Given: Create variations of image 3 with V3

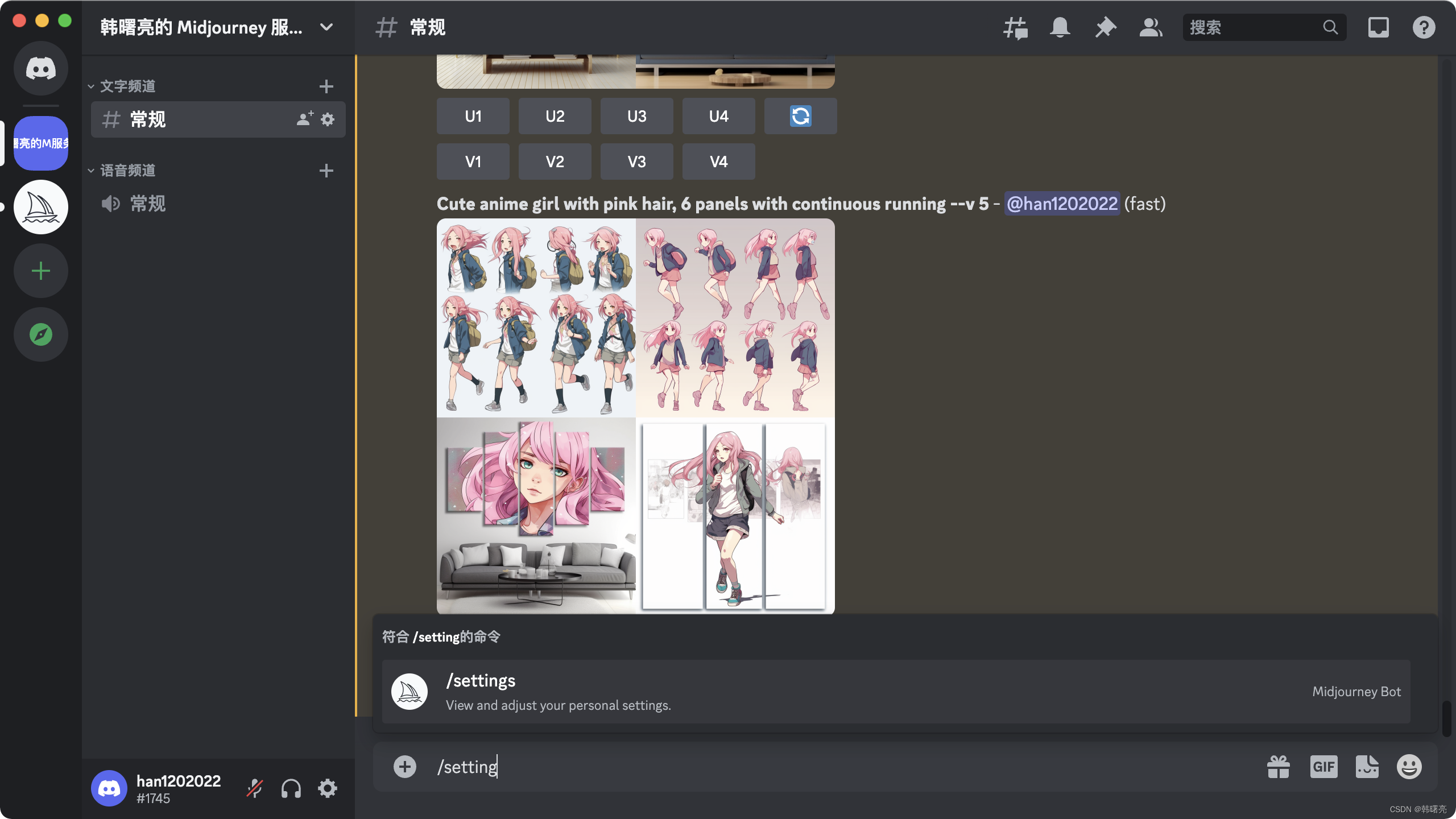Looking at the screenshot, I should [x=637, y=162].
